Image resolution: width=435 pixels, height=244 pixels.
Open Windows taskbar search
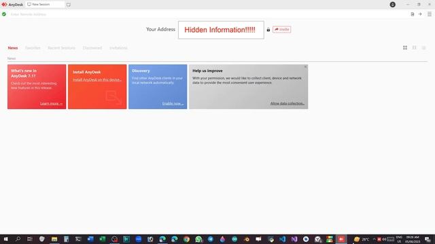18,239
